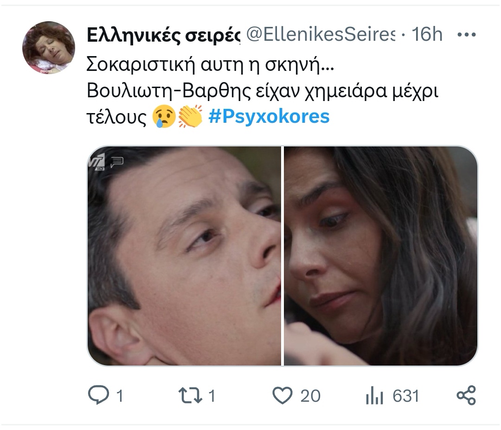
Task: Open the profile avatar picture
Action: click(49, 48)
